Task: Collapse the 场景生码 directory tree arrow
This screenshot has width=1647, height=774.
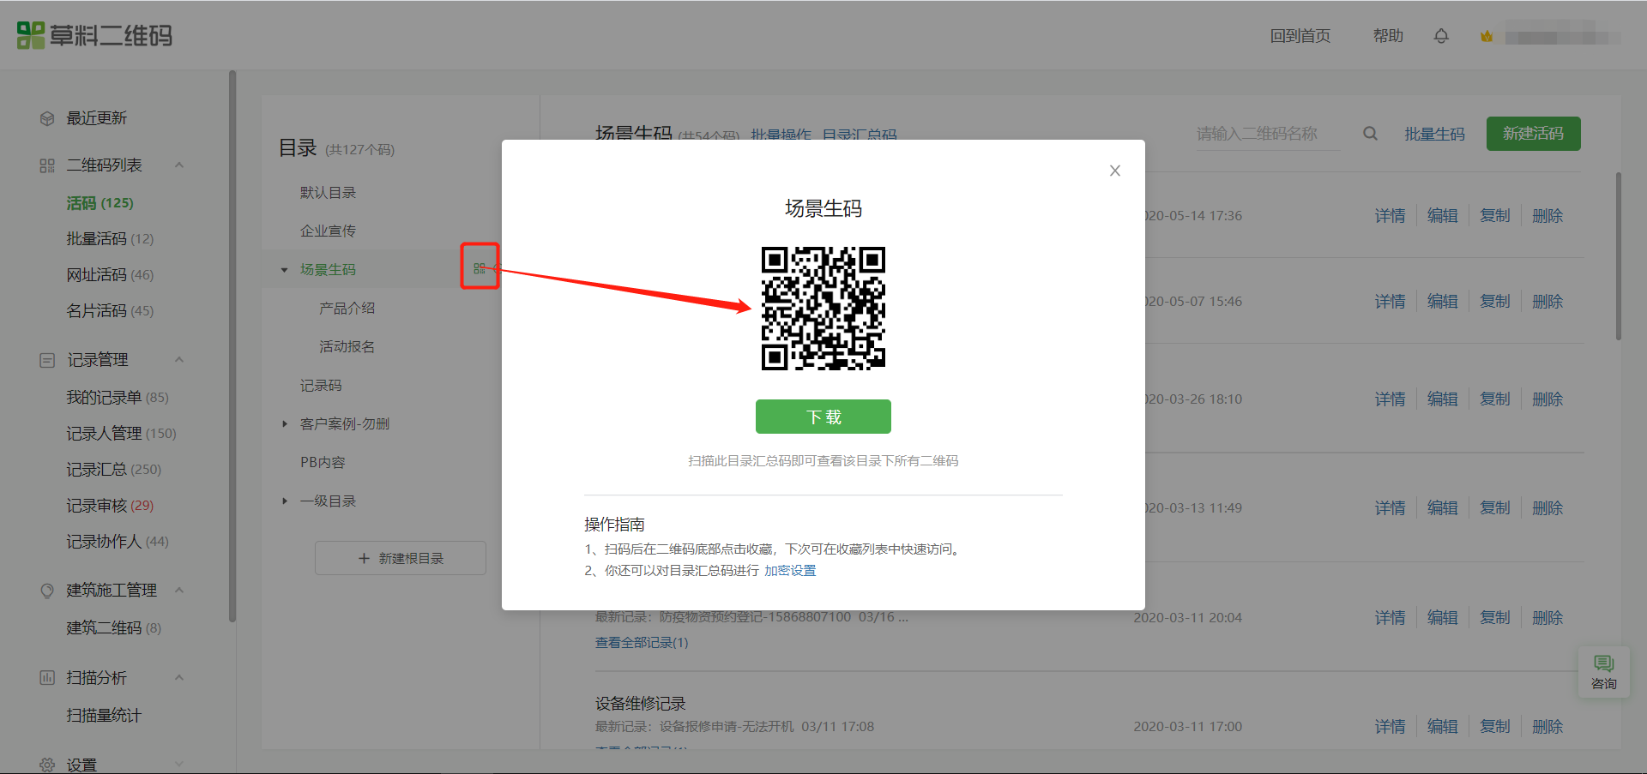Action: [284, 270]
